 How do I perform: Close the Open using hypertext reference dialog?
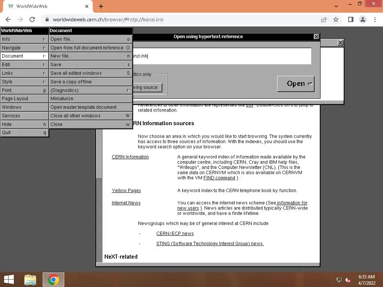point(316,37)
